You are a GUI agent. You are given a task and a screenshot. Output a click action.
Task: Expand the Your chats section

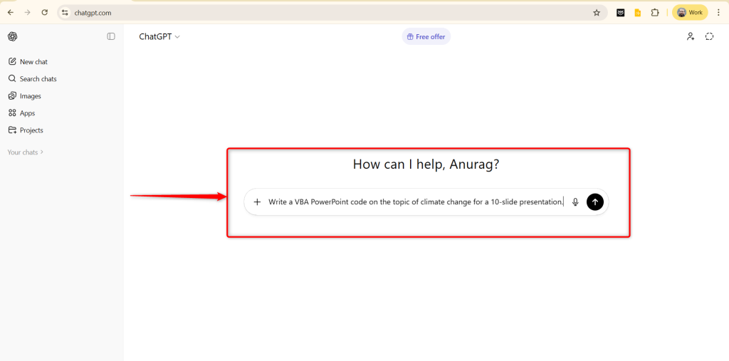point(26,152)
